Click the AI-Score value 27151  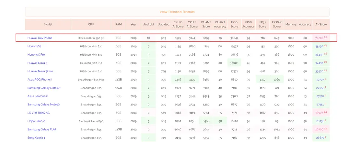320,105
